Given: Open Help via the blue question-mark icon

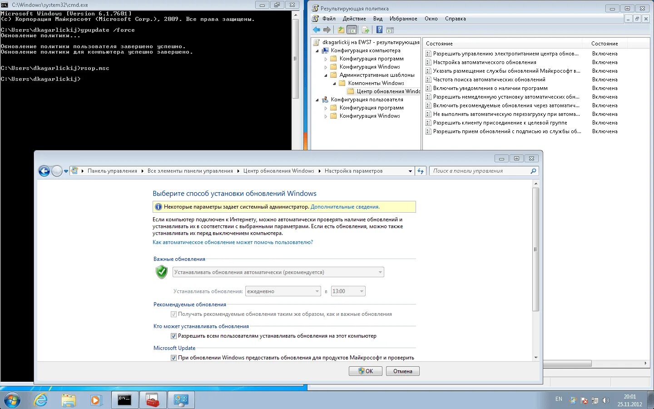Looking at the screenshot, I should (379, 30).
